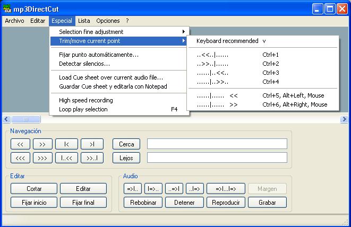Click the field next to Cerca
The image size is (351, 227).
(x=217, y=144)
